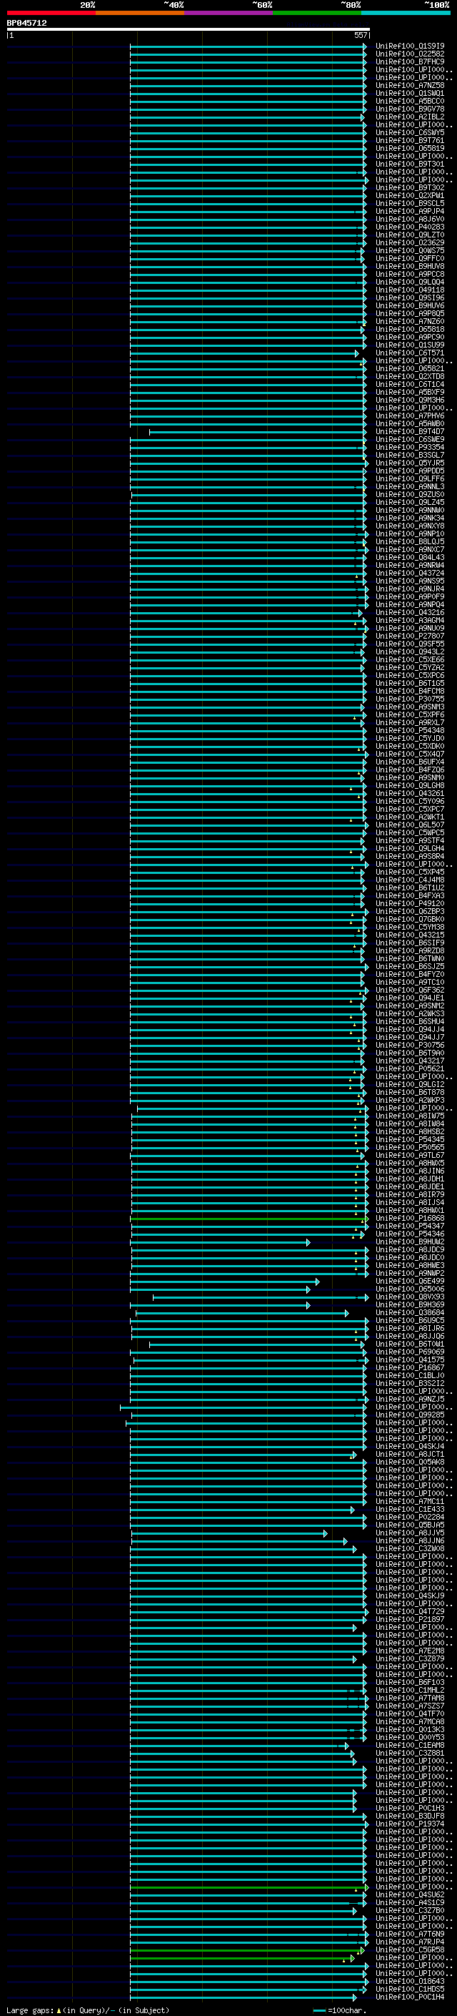457x2016 pixels.
Task: Select the UniRef100_A2IBL2 label
Action: pos(410,117)
